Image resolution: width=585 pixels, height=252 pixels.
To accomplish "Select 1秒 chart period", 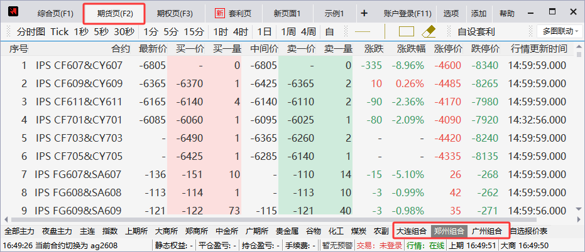I will 81,32.
